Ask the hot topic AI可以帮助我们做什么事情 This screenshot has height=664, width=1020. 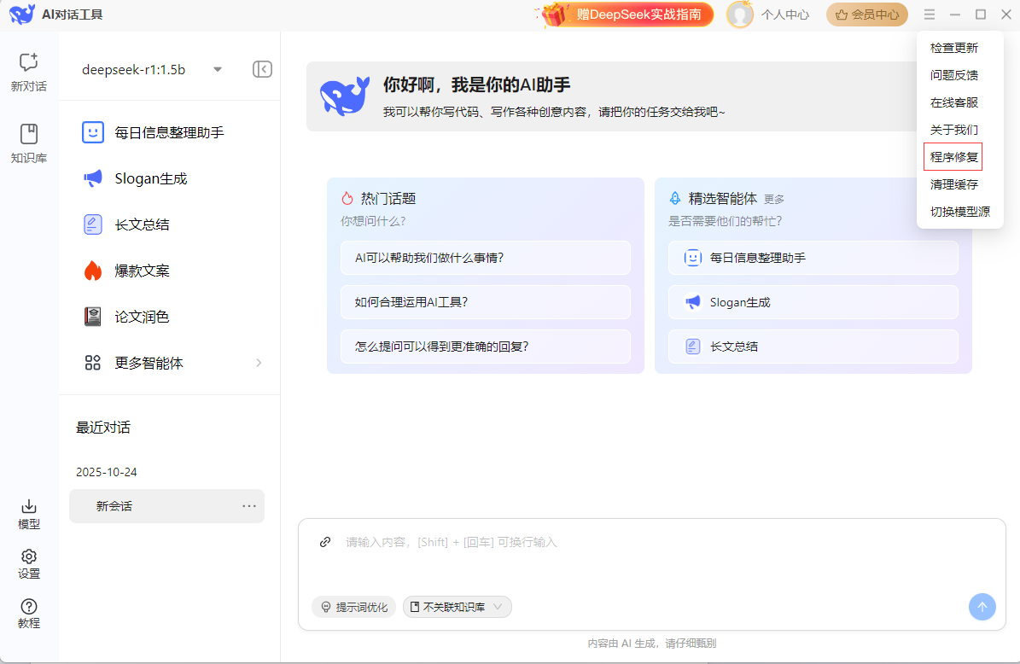coord(485,258)
